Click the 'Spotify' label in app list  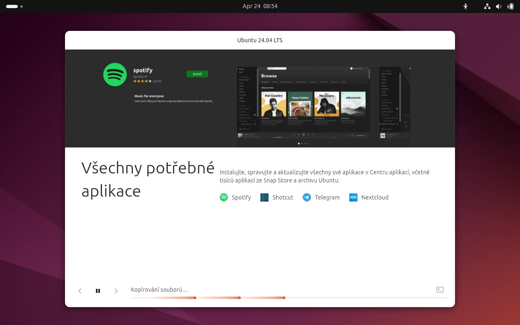(x=241, y=197)
